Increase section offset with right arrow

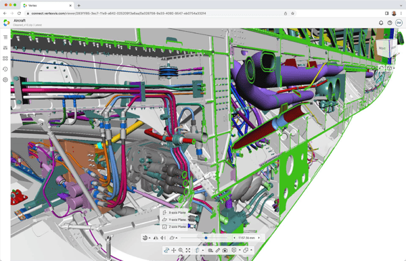click(x=258, y=238)
